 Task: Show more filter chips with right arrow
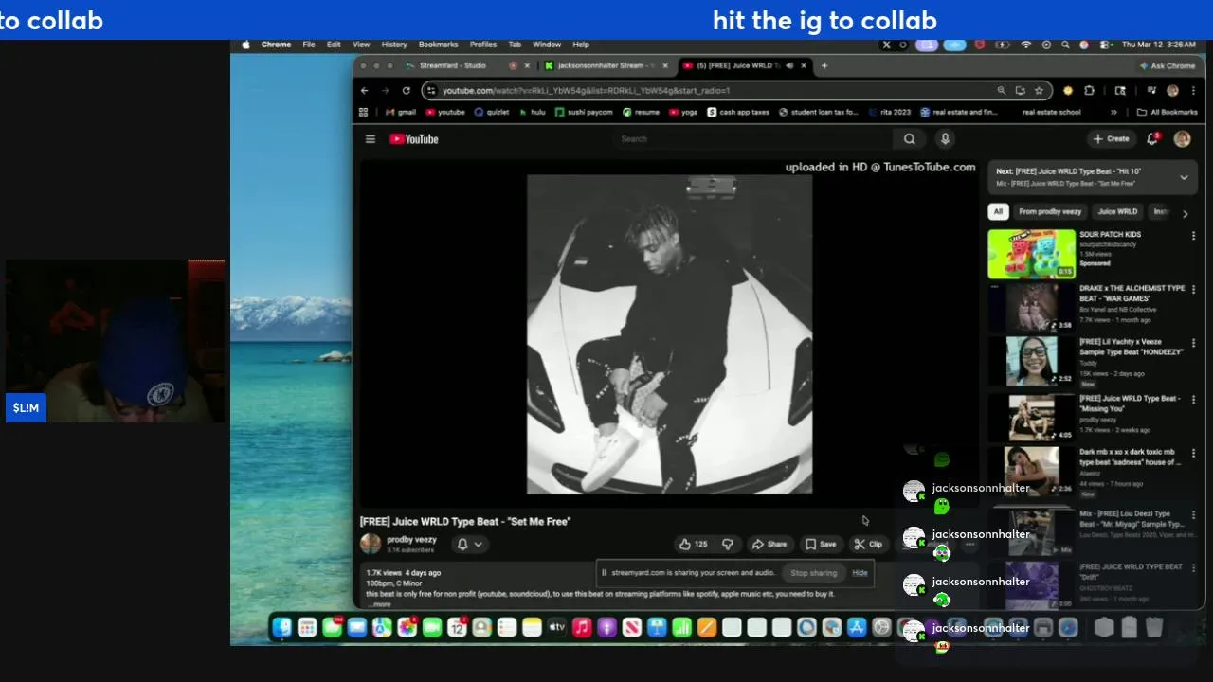pos(1185,214)
